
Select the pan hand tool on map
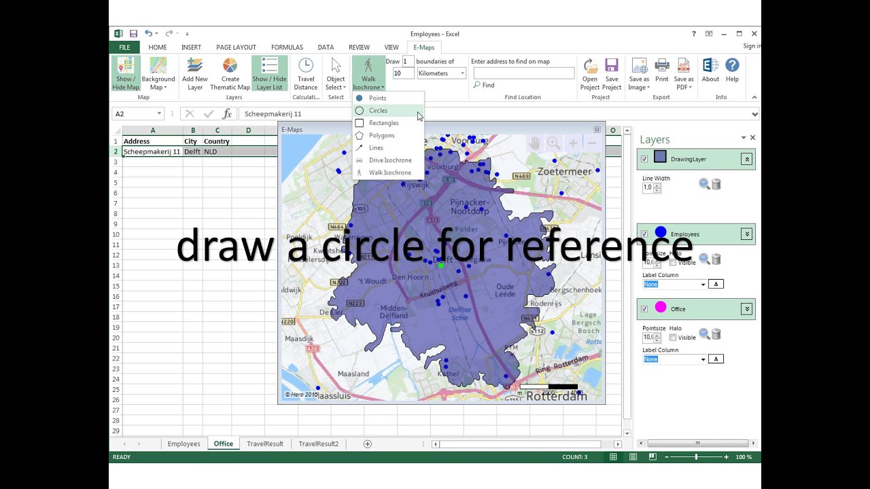[536, 143]
